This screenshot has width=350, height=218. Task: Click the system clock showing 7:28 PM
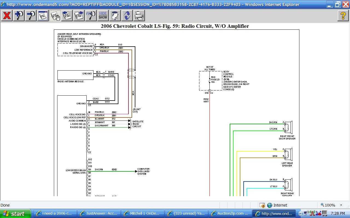pyautogui.click(x=338, y=214)
